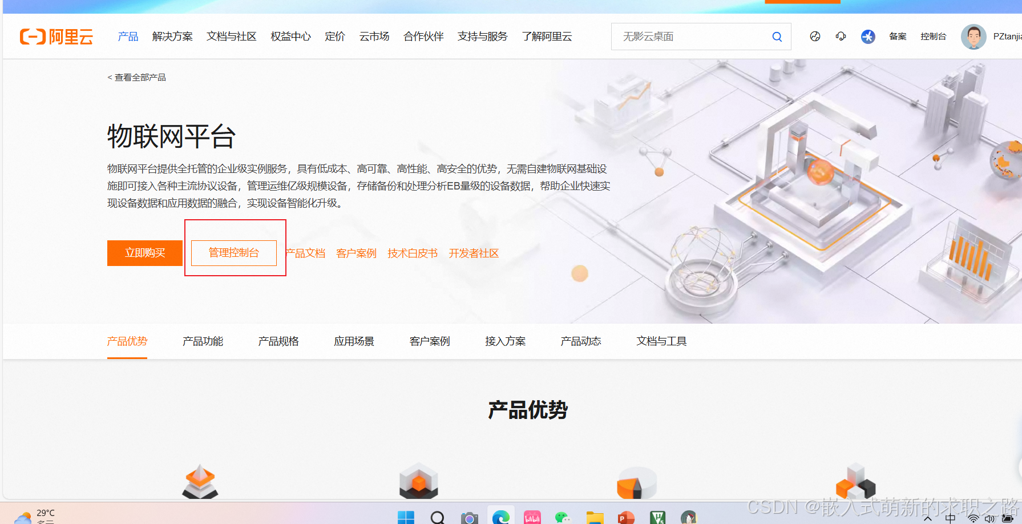The width and height of the screenshot is (1022, 524).
Task: Open the 解决方案 menu
Action: click(x=172, y=37)
